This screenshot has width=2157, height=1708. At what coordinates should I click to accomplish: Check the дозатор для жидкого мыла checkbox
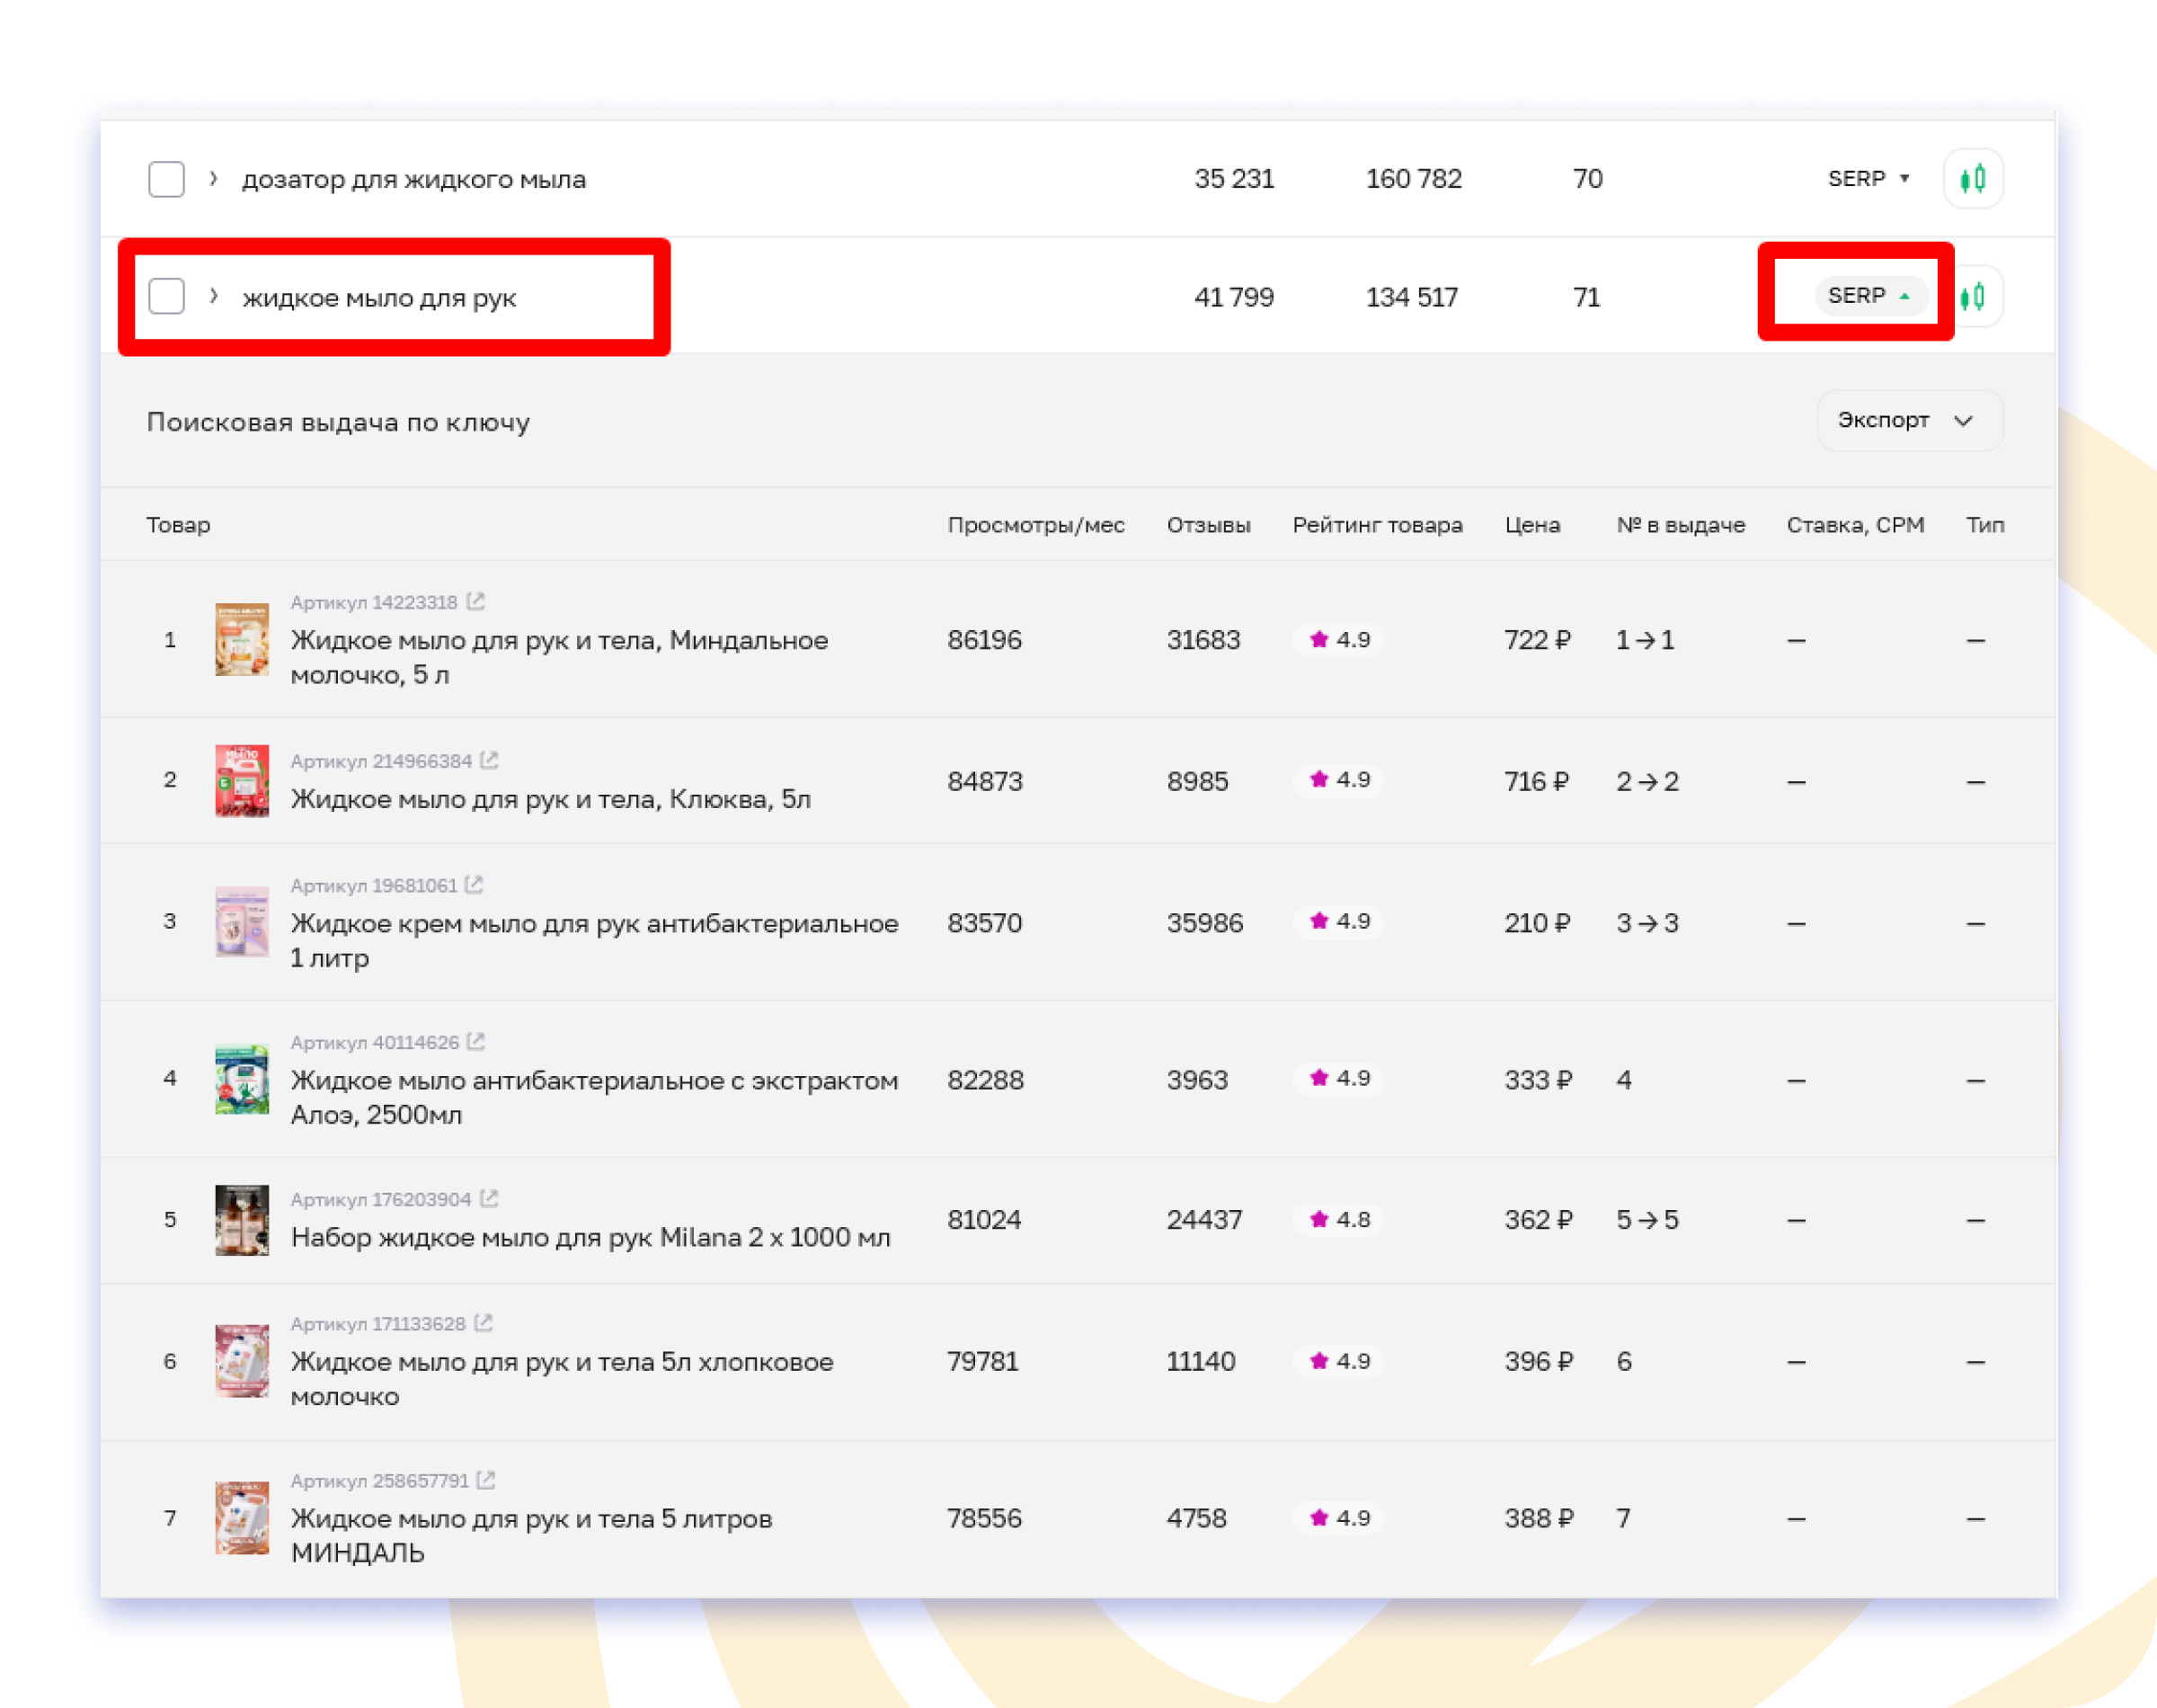[x=167, y=179]
